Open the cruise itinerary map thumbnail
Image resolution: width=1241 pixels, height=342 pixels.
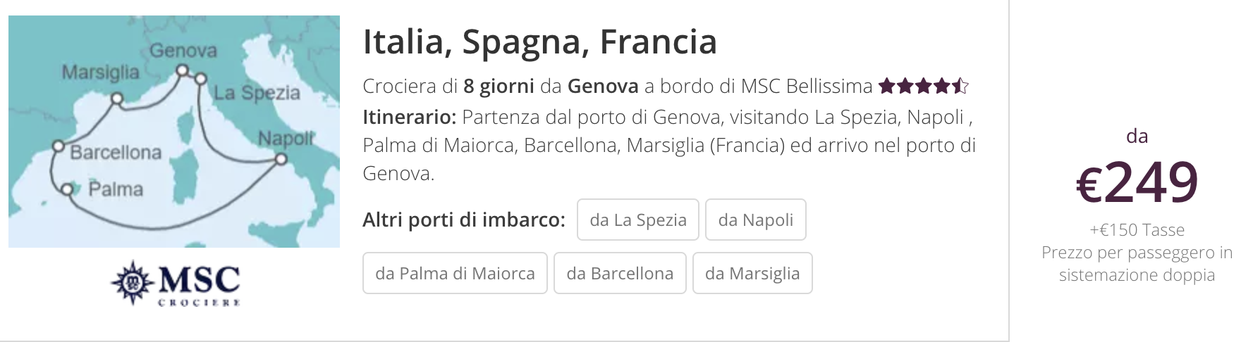(174, 132)
